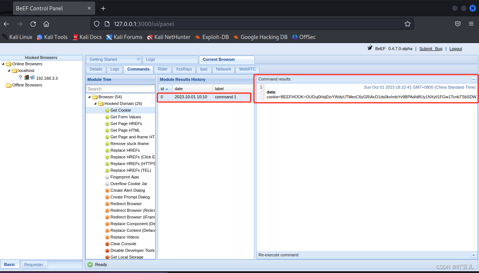Click the gray dot beside Fingerprint Ajax
Viewport: 479px width, 273px height.
pos(107,177)
